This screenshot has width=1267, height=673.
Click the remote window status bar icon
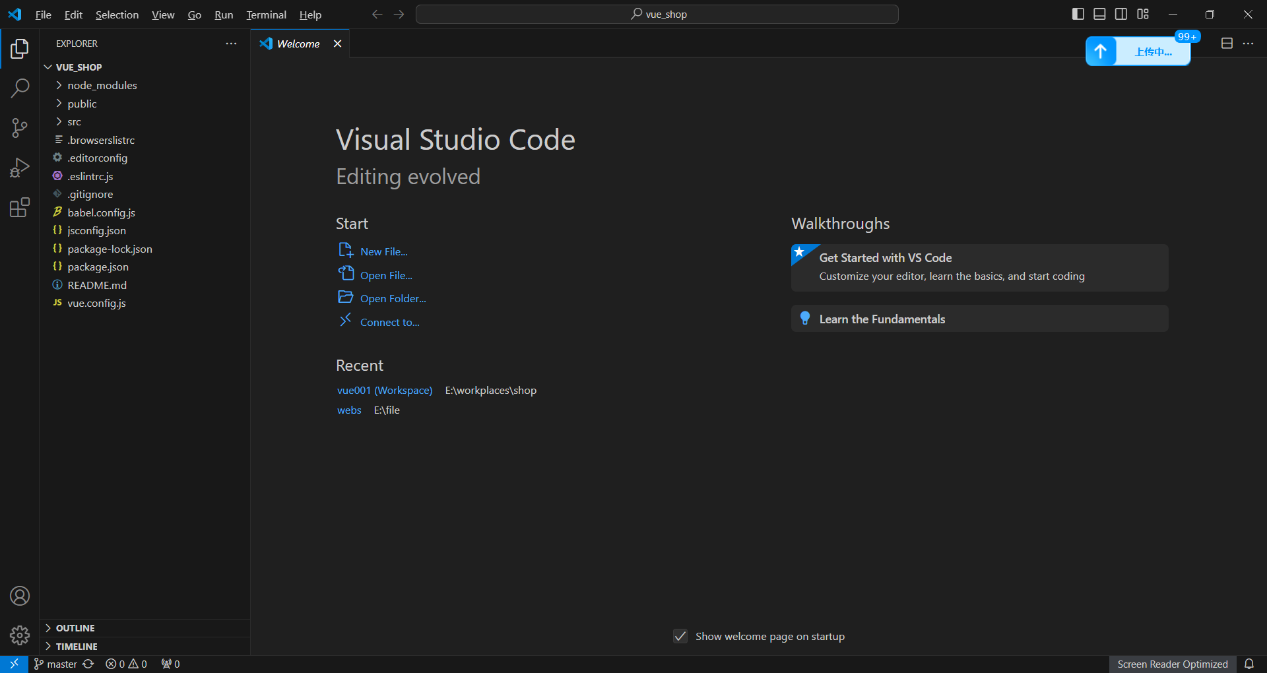14,664
